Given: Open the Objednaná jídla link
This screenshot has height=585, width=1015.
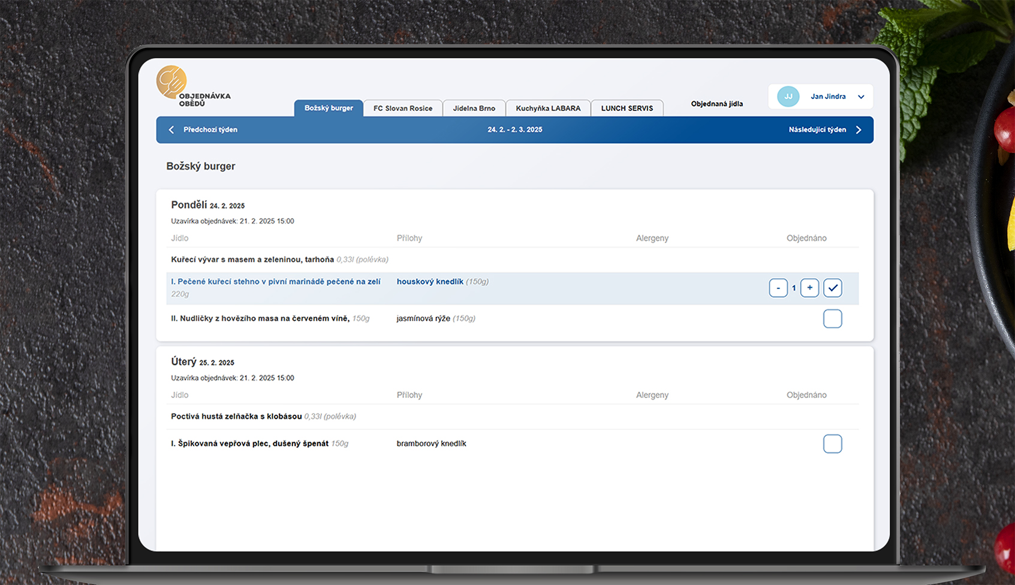Looking at the screenshot, I should click(716, 104).
